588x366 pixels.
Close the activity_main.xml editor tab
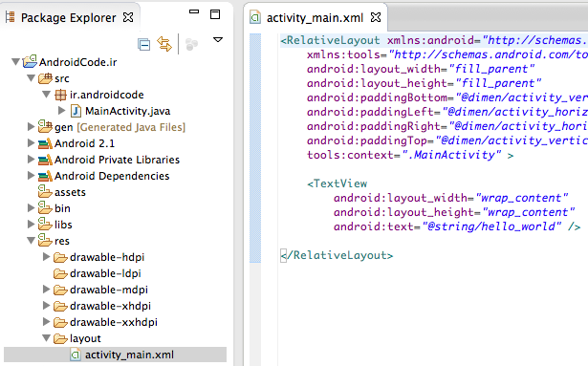coord(376,17)
